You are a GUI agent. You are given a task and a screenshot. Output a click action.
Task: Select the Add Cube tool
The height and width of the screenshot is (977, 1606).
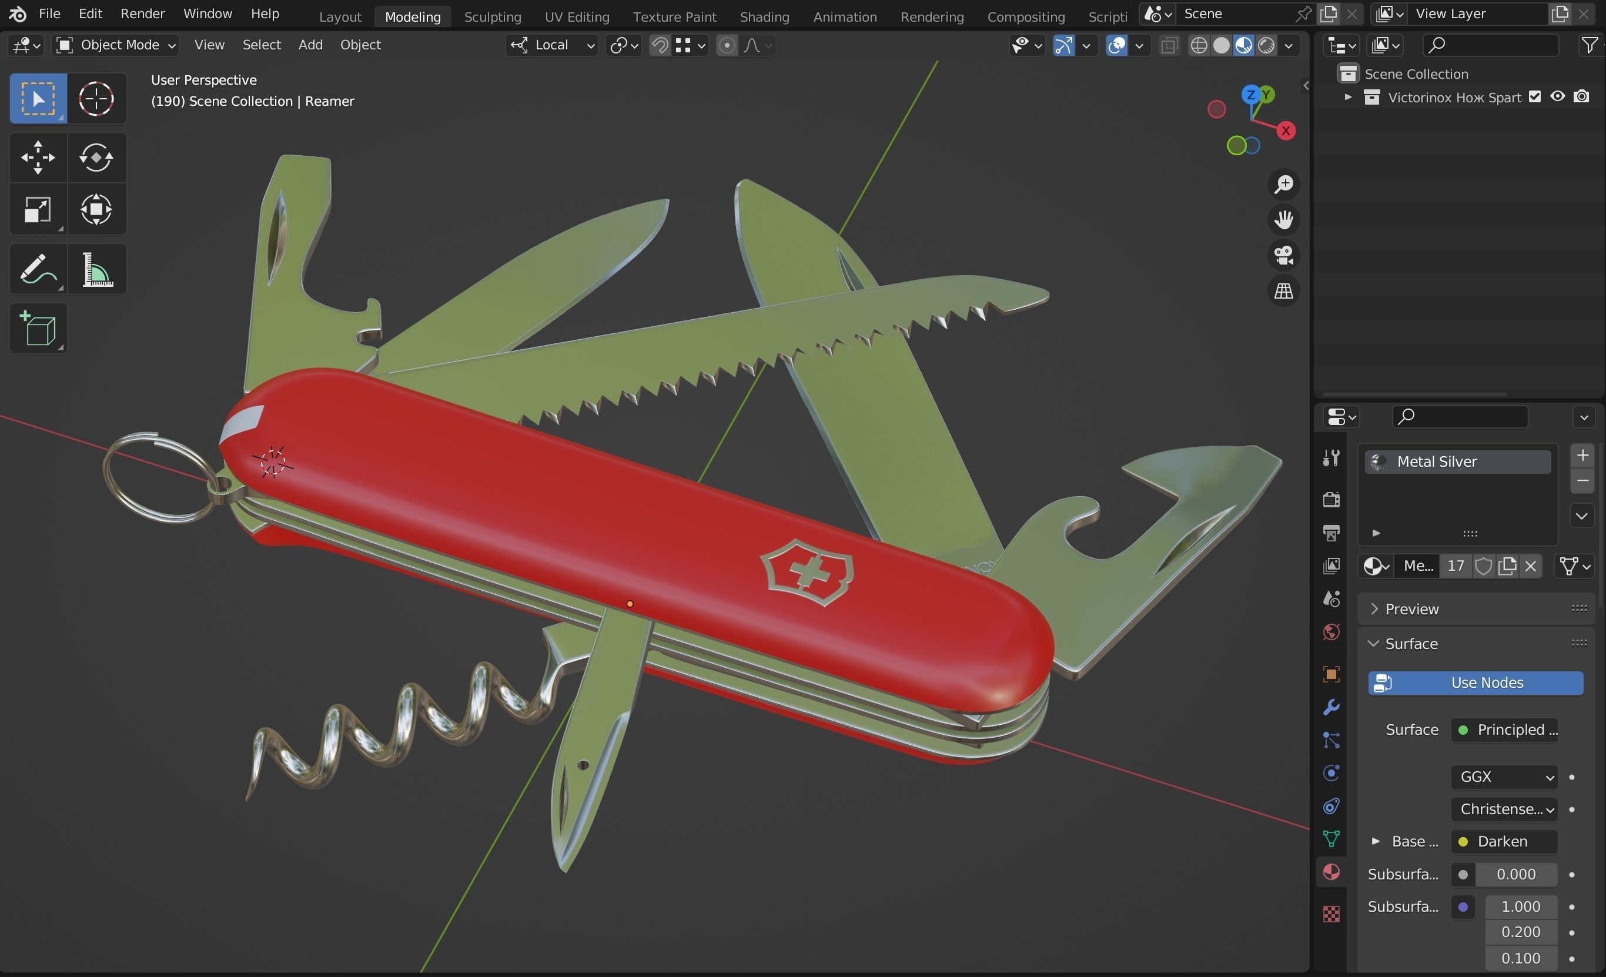38,329
